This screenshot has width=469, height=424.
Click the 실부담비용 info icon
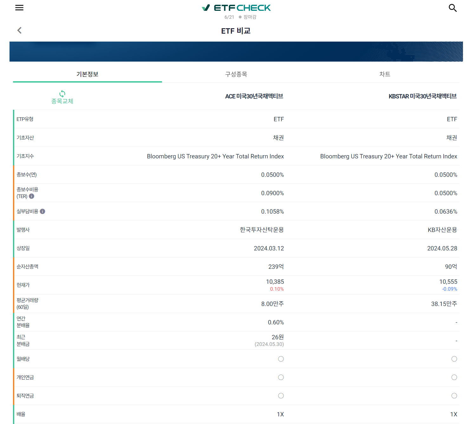(x=42, y=211)
